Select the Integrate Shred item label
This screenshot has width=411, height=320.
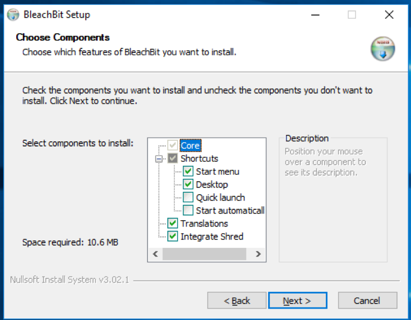pyautogui.click(x=211, y=236)
